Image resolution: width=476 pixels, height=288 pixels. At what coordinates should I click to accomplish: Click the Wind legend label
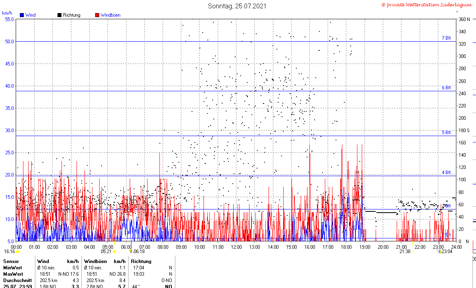[30, 15]
